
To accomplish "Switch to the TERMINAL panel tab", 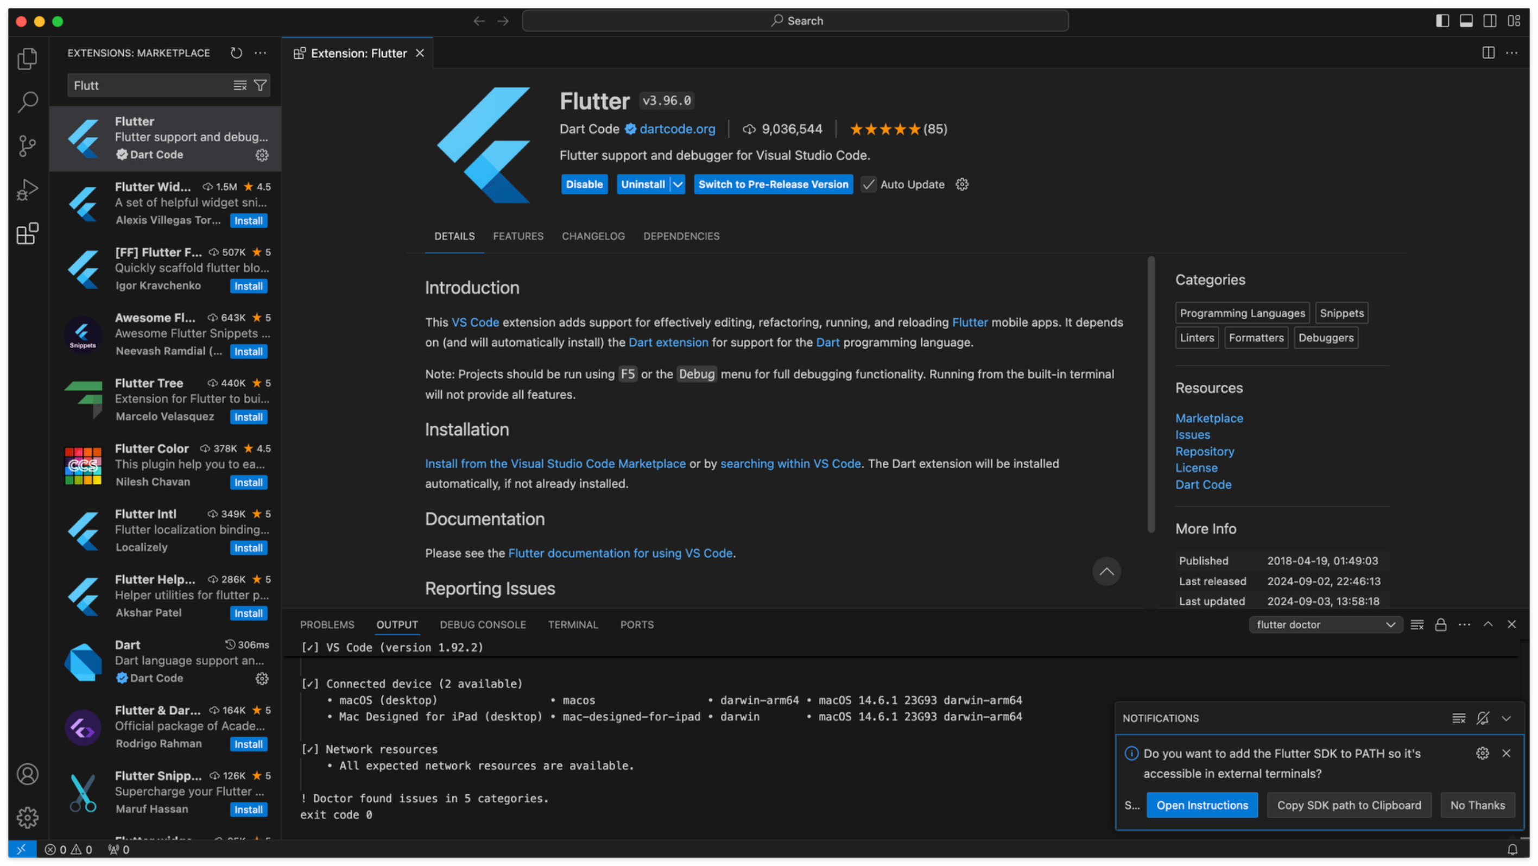I will 573,624.
